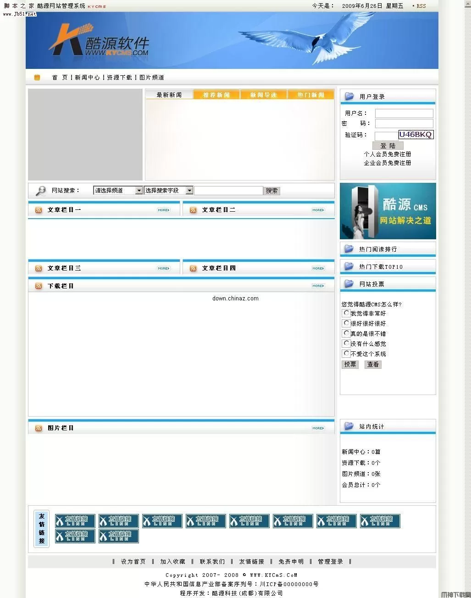
Task: Click the RSS feed icon beside 文章栏目一
Action: pyautogui.click(x=38, y=209)
